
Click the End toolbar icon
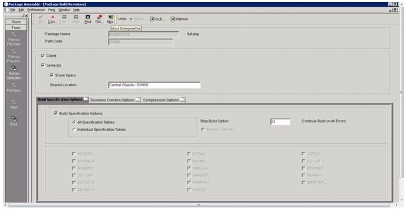[x=88, y=19]
